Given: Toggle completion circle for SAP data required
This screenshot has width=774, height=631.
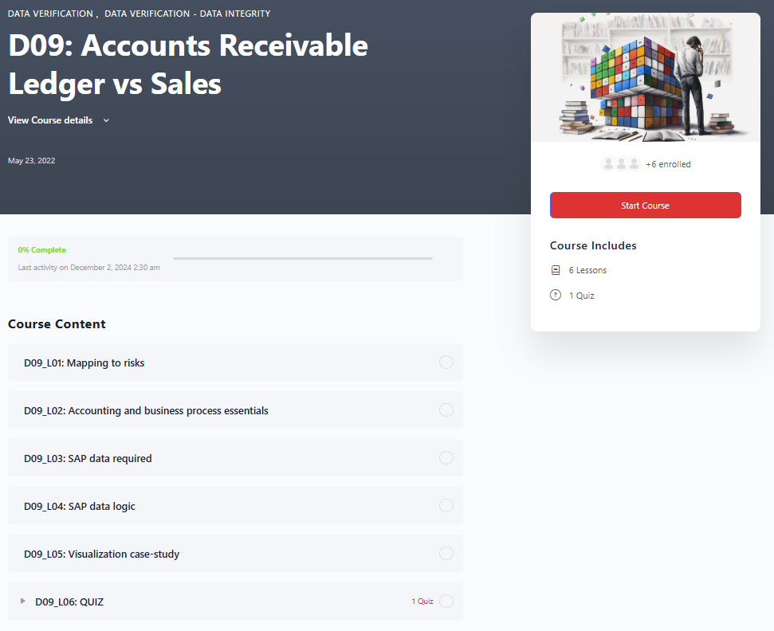Looking at the screenshot, I should (446, 458).
